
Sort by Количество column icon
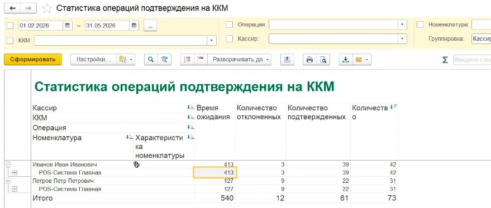coord(393,107)
